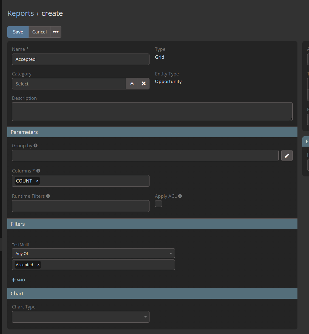Remove the COUNT column tag
Viewport: 309px width, 334px height.
coord(37,181)
